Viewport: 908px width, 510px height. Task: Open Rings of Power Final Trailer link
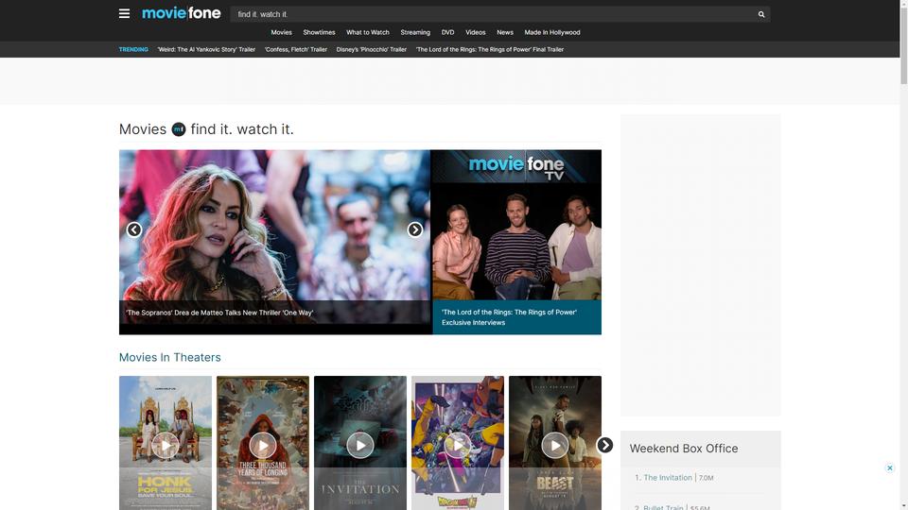click(x=490, y=50)
